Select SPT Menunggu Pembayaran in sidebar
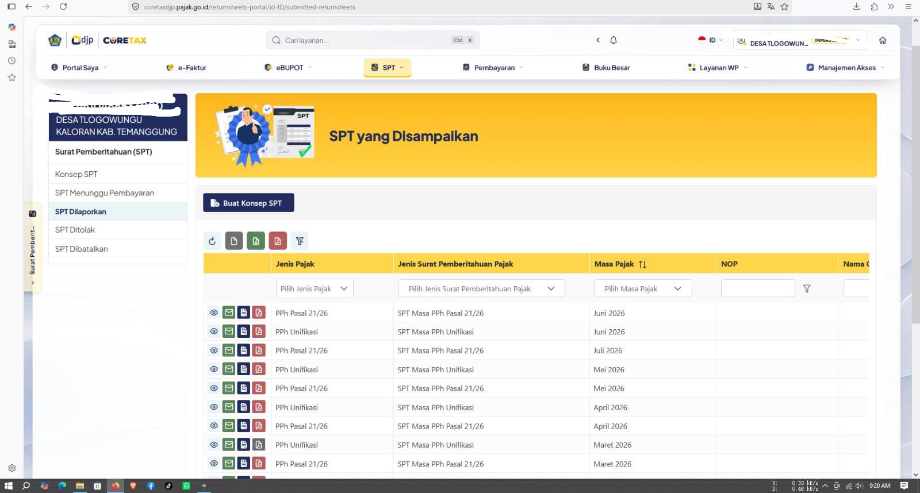The image size is (920, 493). [118, 193]
